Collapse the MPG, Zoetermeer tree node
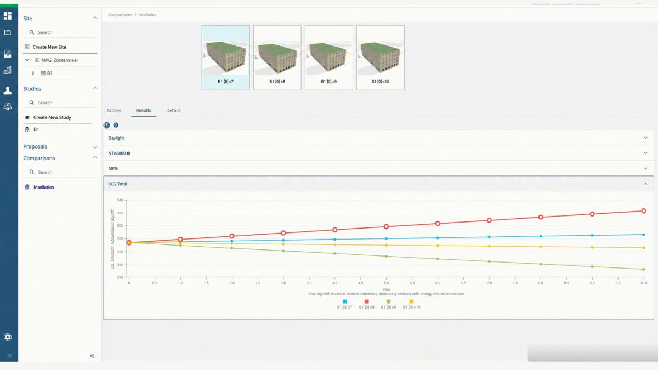Image resolution: width=658 pixels, height=370 pixels. [x=27, y=60]
